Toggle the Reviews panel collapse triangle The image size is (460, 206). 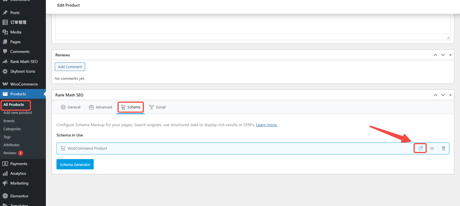click(x=450, y=55)
